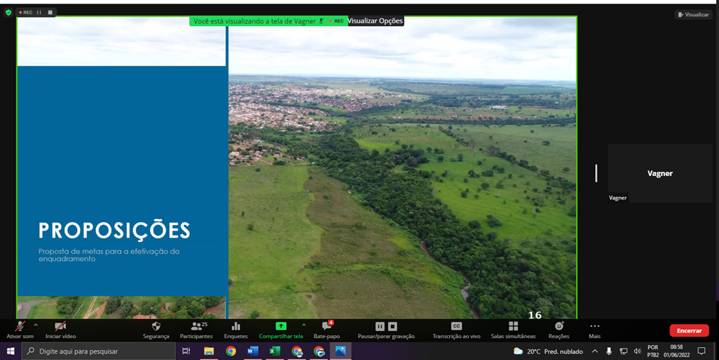Open File Explorer from taskbar
This screenshot has height=360, width=719.
(x=209, y=351)
